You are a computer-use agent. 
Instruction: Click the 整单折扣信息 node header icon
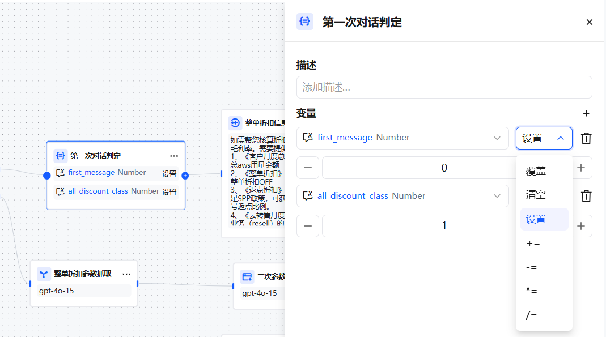click(x=235, y=122)
